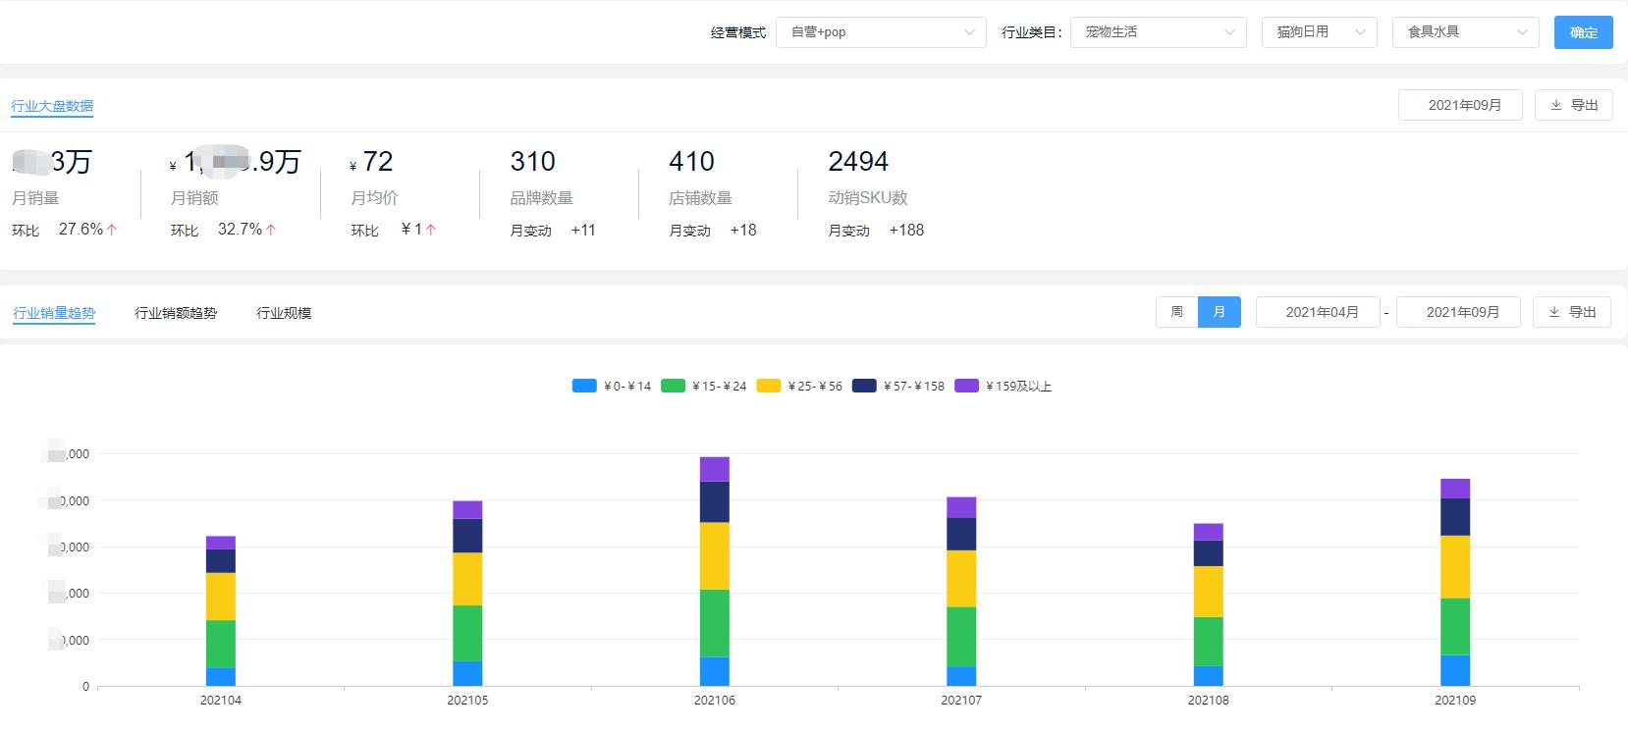Select the 周 weekly view toggle
The height and width of the screenshot is (730, 1628).
coord(1176,312)
